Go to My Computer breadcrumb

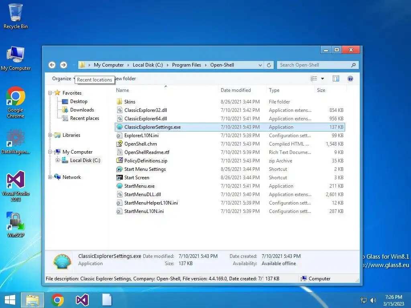pyautogui.click(x=109, y=65)
